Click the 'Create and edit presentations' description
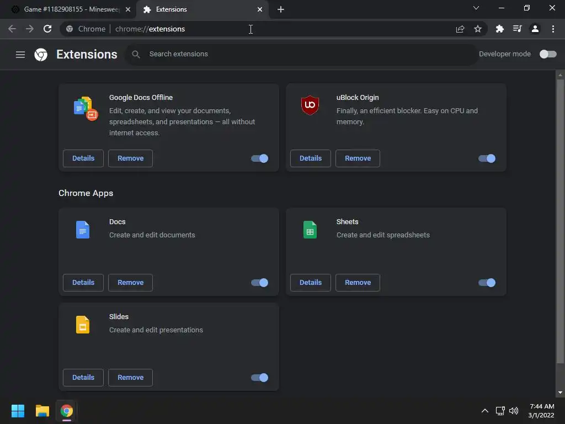The image size is (565, 424). point(156,330)
